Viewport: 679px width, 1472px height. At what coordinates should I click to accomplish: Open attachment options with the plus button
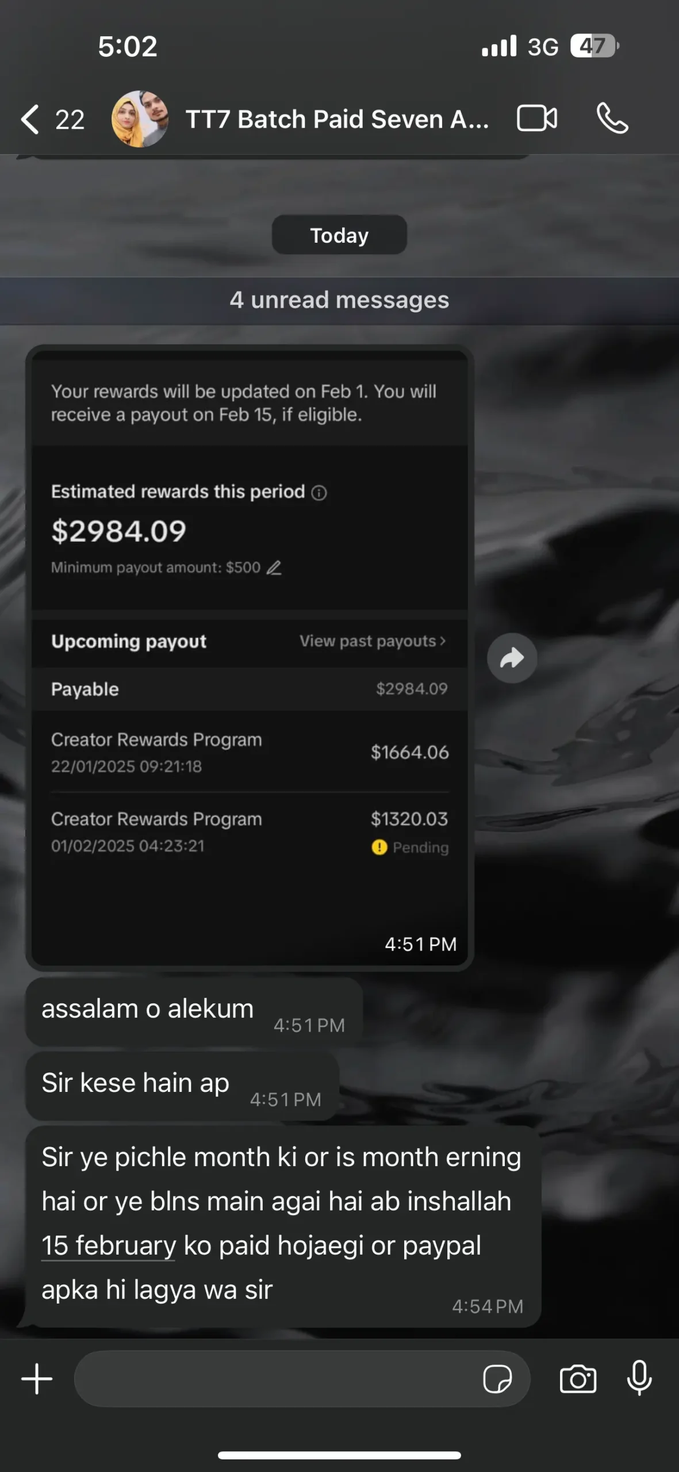(x=36, y=1379)
